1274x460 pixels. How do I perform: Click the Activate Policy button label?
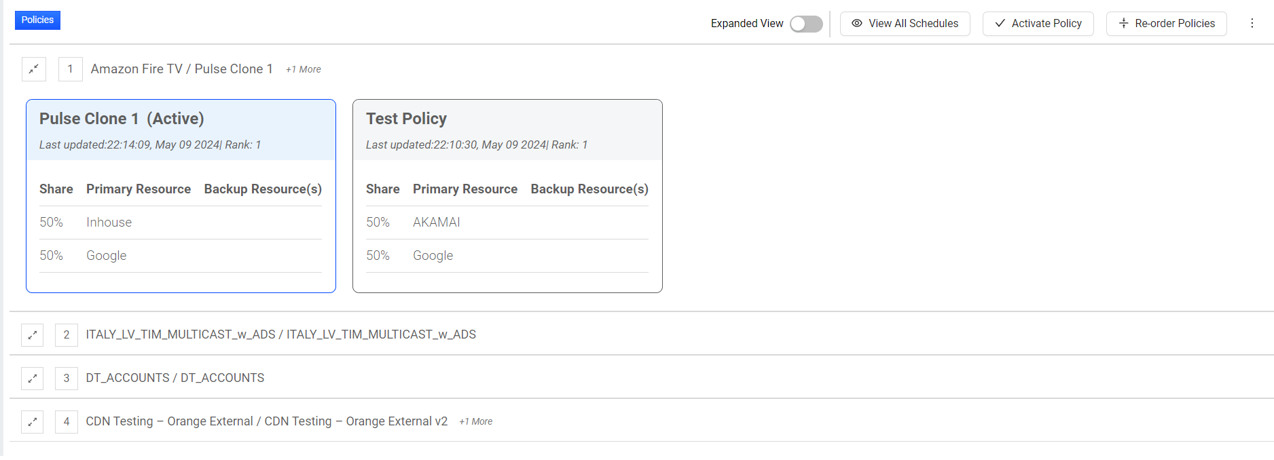click(1046, 23)
